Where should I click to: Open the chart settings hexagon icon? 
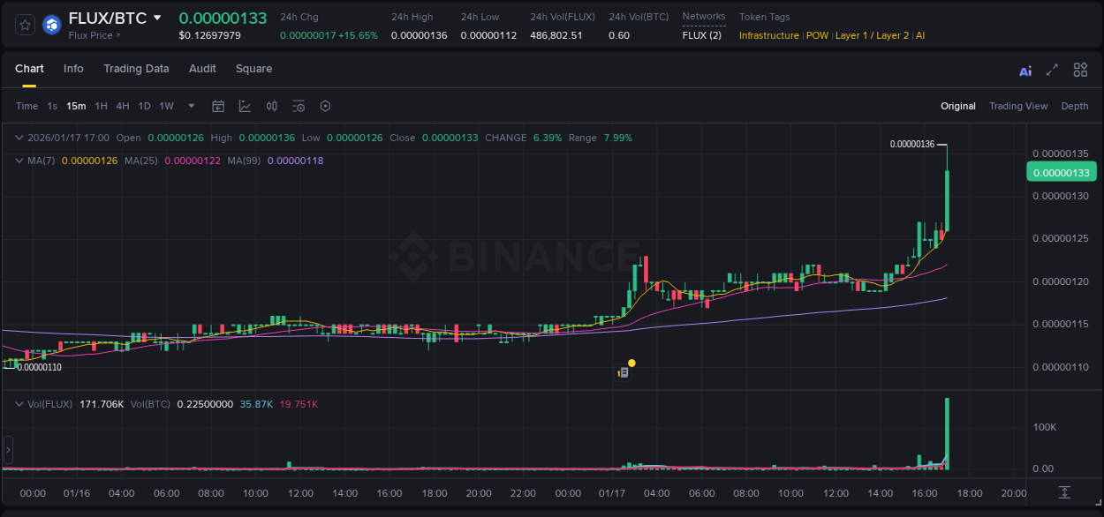(x=325, y=106)
